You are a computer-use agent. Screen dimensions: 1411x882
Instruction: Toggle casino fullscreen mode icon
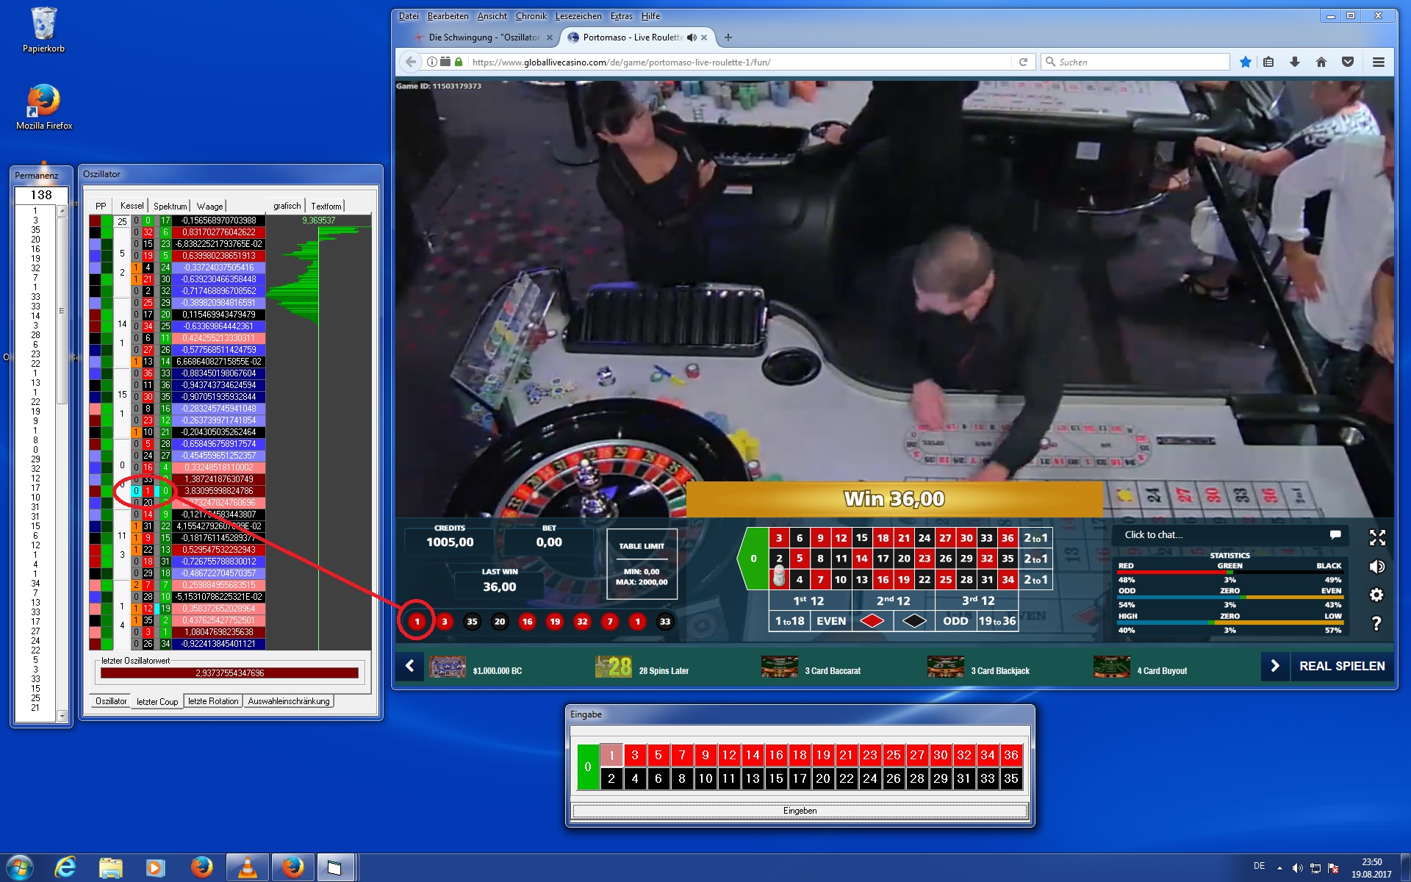pos(1377,538)
